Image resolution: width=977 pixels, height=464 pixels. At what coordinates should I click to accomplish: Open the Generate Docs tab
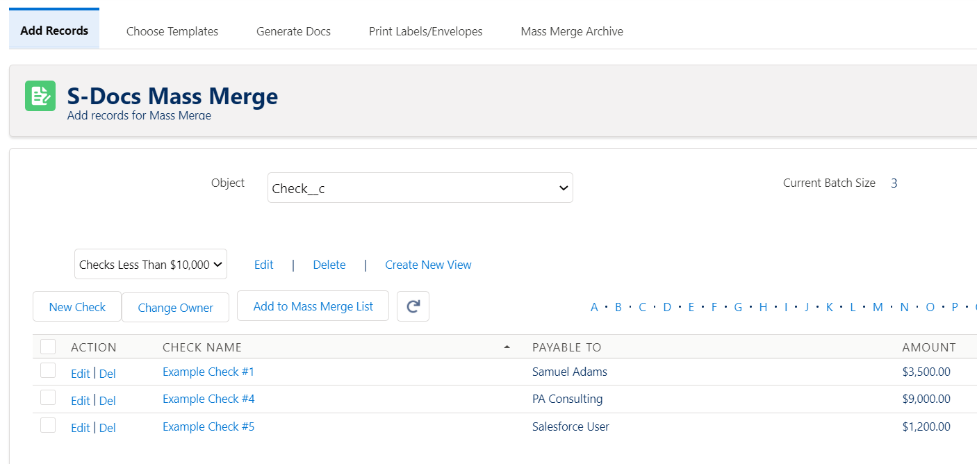coord(293,31)
